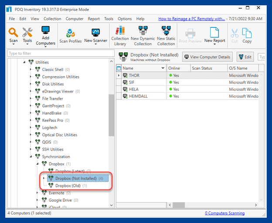Click the Print Preview icon
Viewport: 272px width, 223px height.
(x=190, y=33)
